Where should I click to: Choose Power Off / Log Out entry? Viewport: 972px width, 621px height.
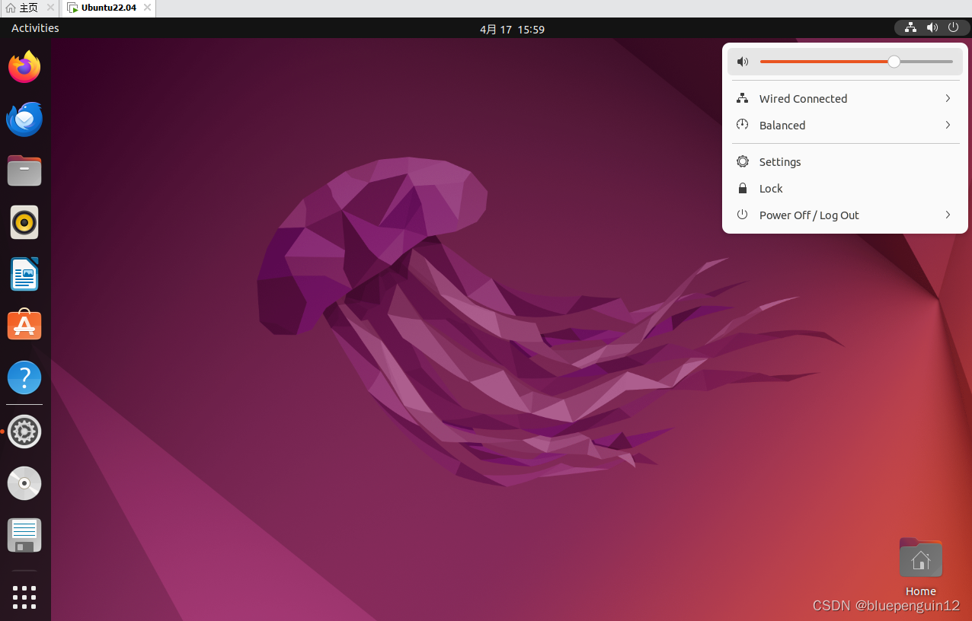click(x=845, y=215)
